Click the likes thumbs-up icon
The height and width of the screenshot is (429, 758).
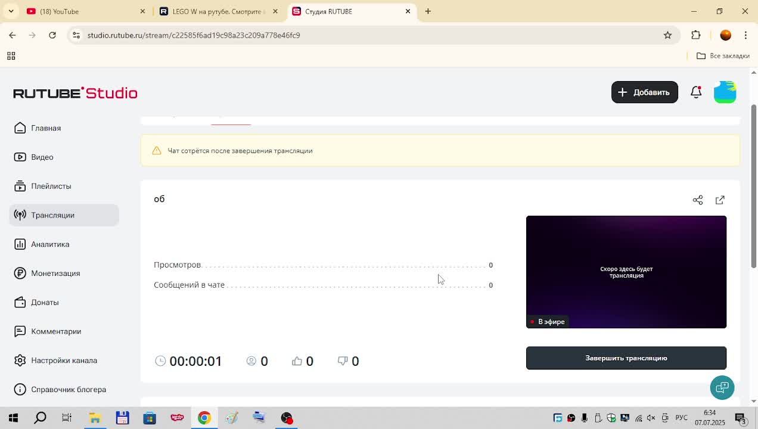tap(297, 361)
